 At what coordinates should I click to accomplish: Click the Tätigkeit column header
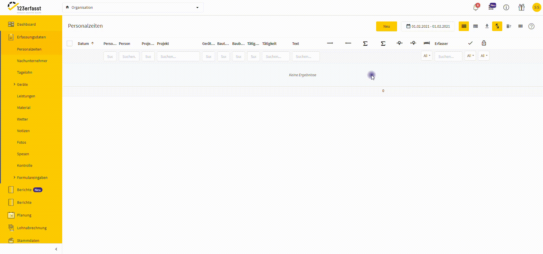click(269, 43)
